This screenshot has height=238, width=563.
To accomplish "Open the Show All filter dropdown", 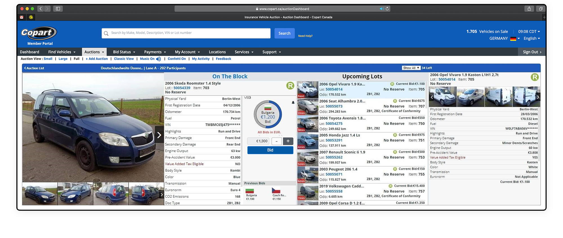I will click(x=411, y=68).
